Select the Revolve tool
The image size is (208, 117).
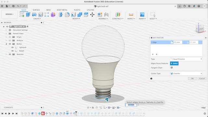pyautogui.click(x=34, y=15)
